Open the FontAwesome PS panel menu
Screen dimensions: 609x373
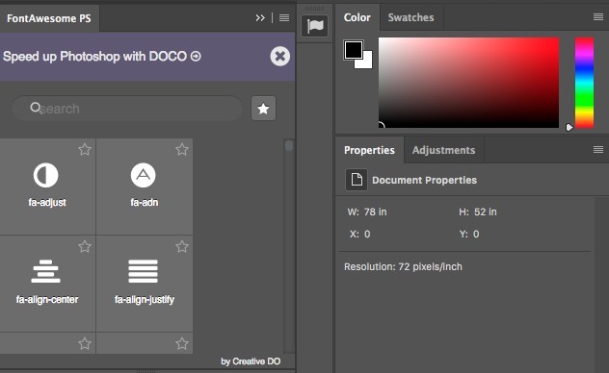point(284,18)
